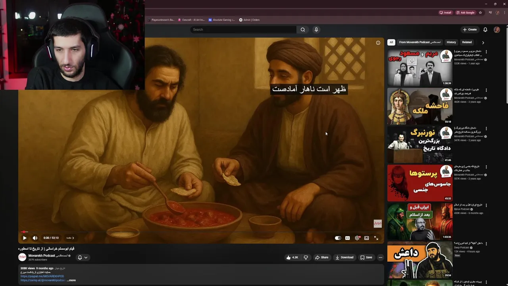Start voice search with the microphone icon
The width and height of the screenshot is (508, 286).
coord(316,29)
